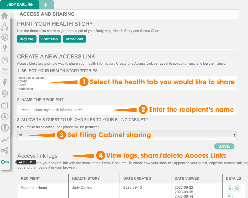Select Headaches in the health story list

(x=25, y=89)
